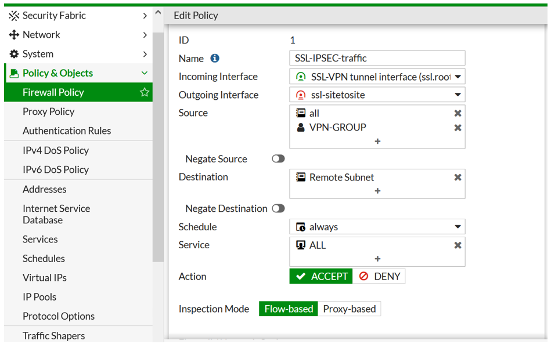Remove VPN-GROUP from Source

coord(458,128)
